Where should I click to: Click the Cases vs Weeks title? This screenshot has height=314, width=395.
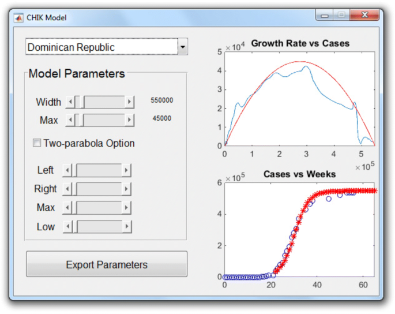pos(299,174)
